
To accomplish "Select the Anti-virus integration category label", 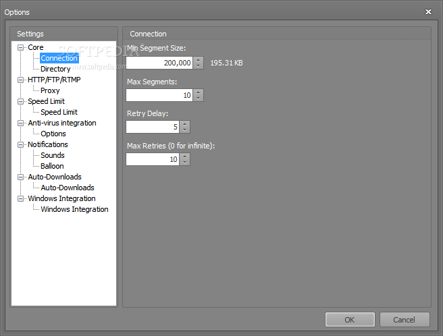I will coord(62,123).
